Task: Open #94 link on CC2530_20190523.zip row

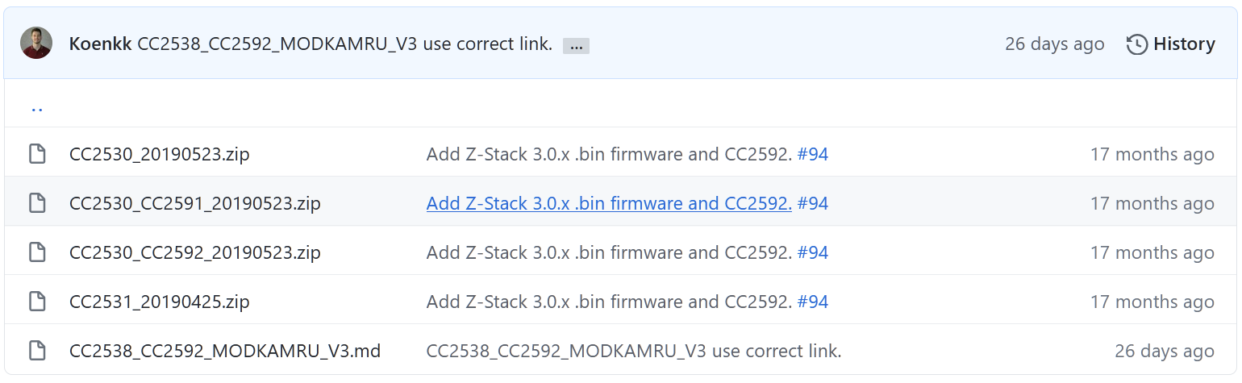Action: [x=813, y=154]
